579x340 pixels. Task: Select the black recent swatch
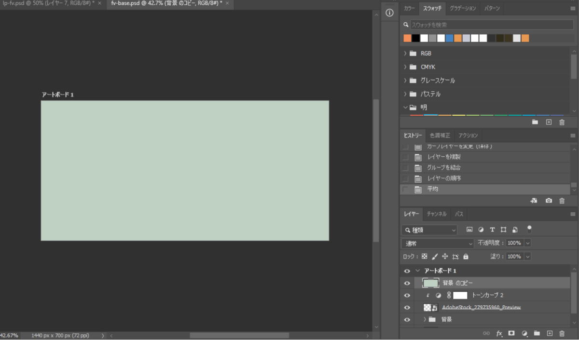point(416,38)
